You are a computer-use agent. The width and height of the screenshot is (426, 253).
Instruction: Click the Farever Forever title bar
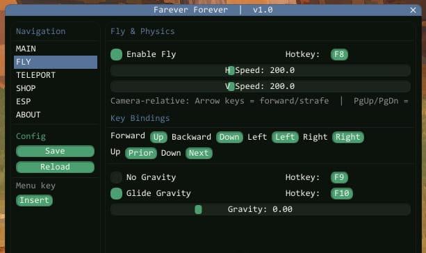click(213, 10)
